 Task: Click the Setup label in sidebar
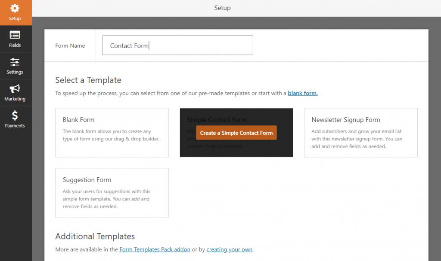click(15, 18)
